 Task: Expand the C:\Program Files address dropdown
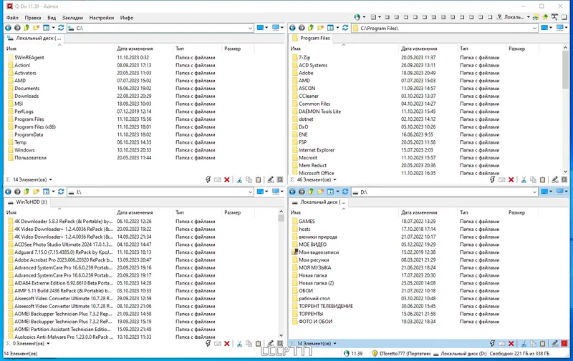[534, 28]
